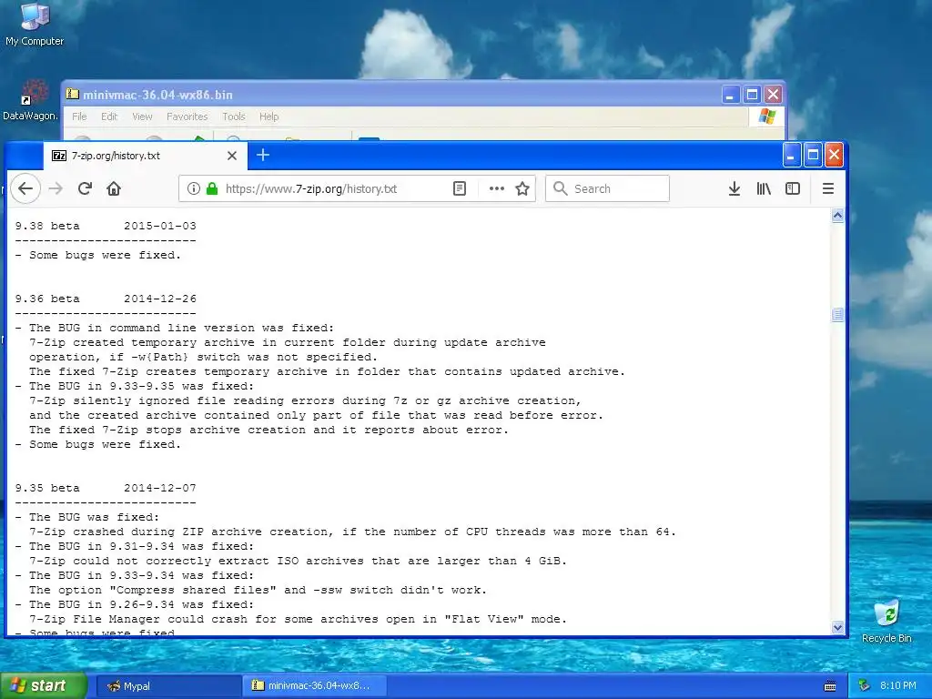Click the browser forward arrow
The image size is (932, 699).
[56, 189]
